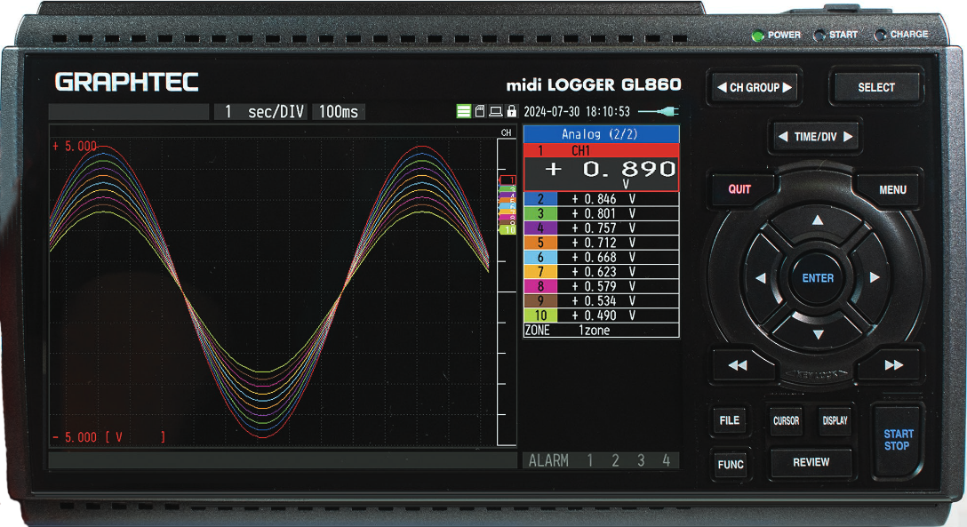Toggle recording with the START STOP button
This screenshot has height=527, width=967.
click(896, 438)
